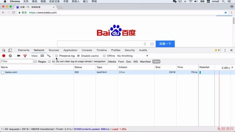Switch to the Elements tab

click(x=23, y=50)
